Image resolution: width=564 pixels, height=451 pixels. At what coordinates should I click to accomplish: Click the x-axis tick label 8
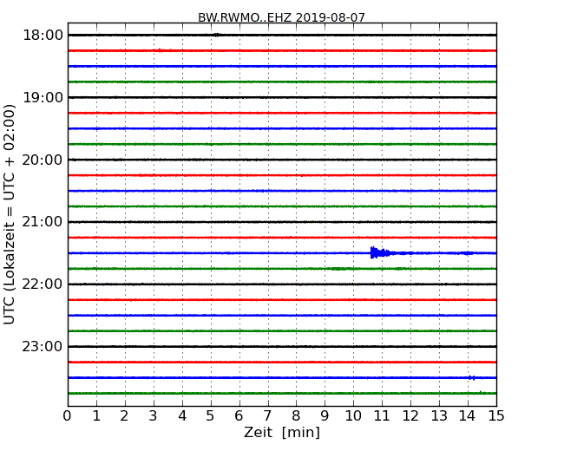pyautogui.click(x=296, y=416)
